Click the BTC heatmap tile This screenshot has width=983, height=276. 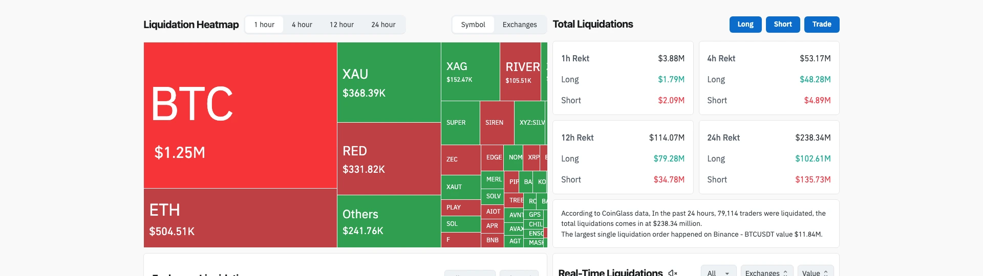[240, 115]
